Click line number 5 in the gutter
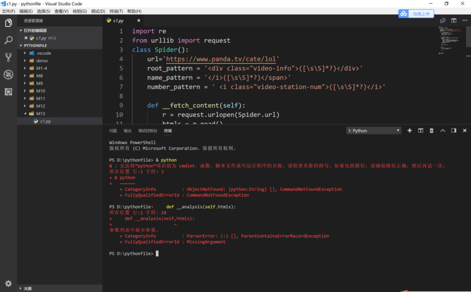 click(x=121, y=68)
